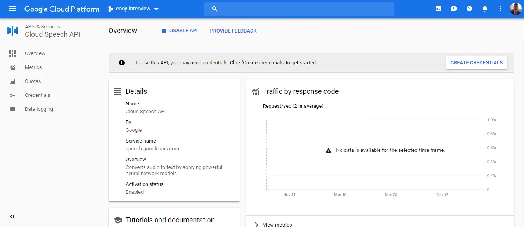
Task: Click the Quotas icon in sidebar
Action: pyautogui.click(x=12, y=81)
